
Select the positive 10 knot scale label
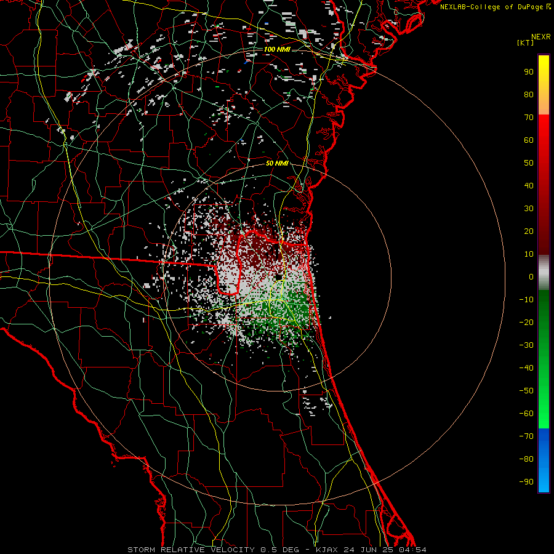click(x=529, y=254)
